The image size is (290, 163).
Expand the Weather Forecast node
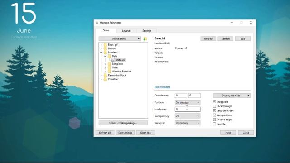point(105,72)
